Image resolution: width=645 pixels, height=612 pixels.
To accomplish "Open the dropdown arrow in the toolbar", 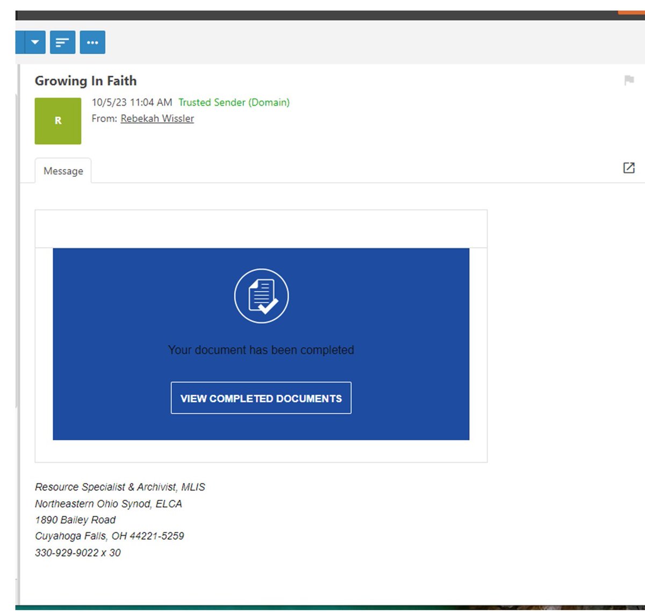I will tap(35, 42).
